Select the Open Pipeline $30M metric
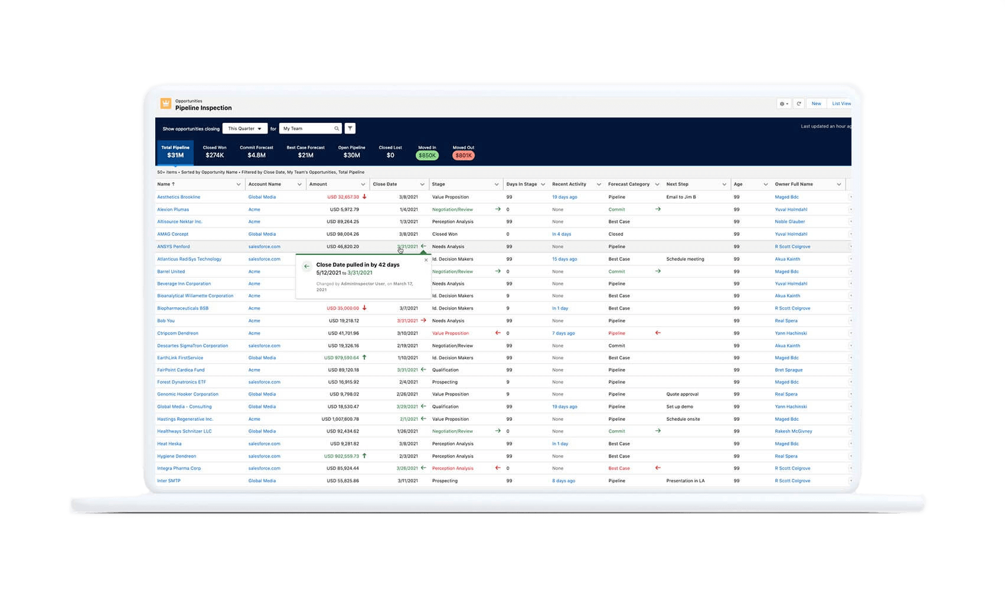The image size is (1005, 591). pos(351,152)
